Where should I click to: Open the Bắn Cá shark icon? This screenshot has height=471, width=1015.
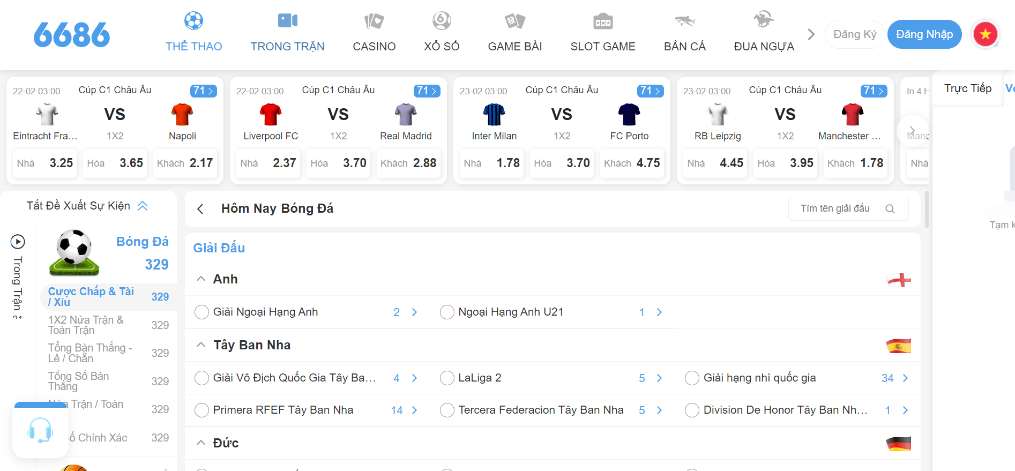(x=685, y=21)
